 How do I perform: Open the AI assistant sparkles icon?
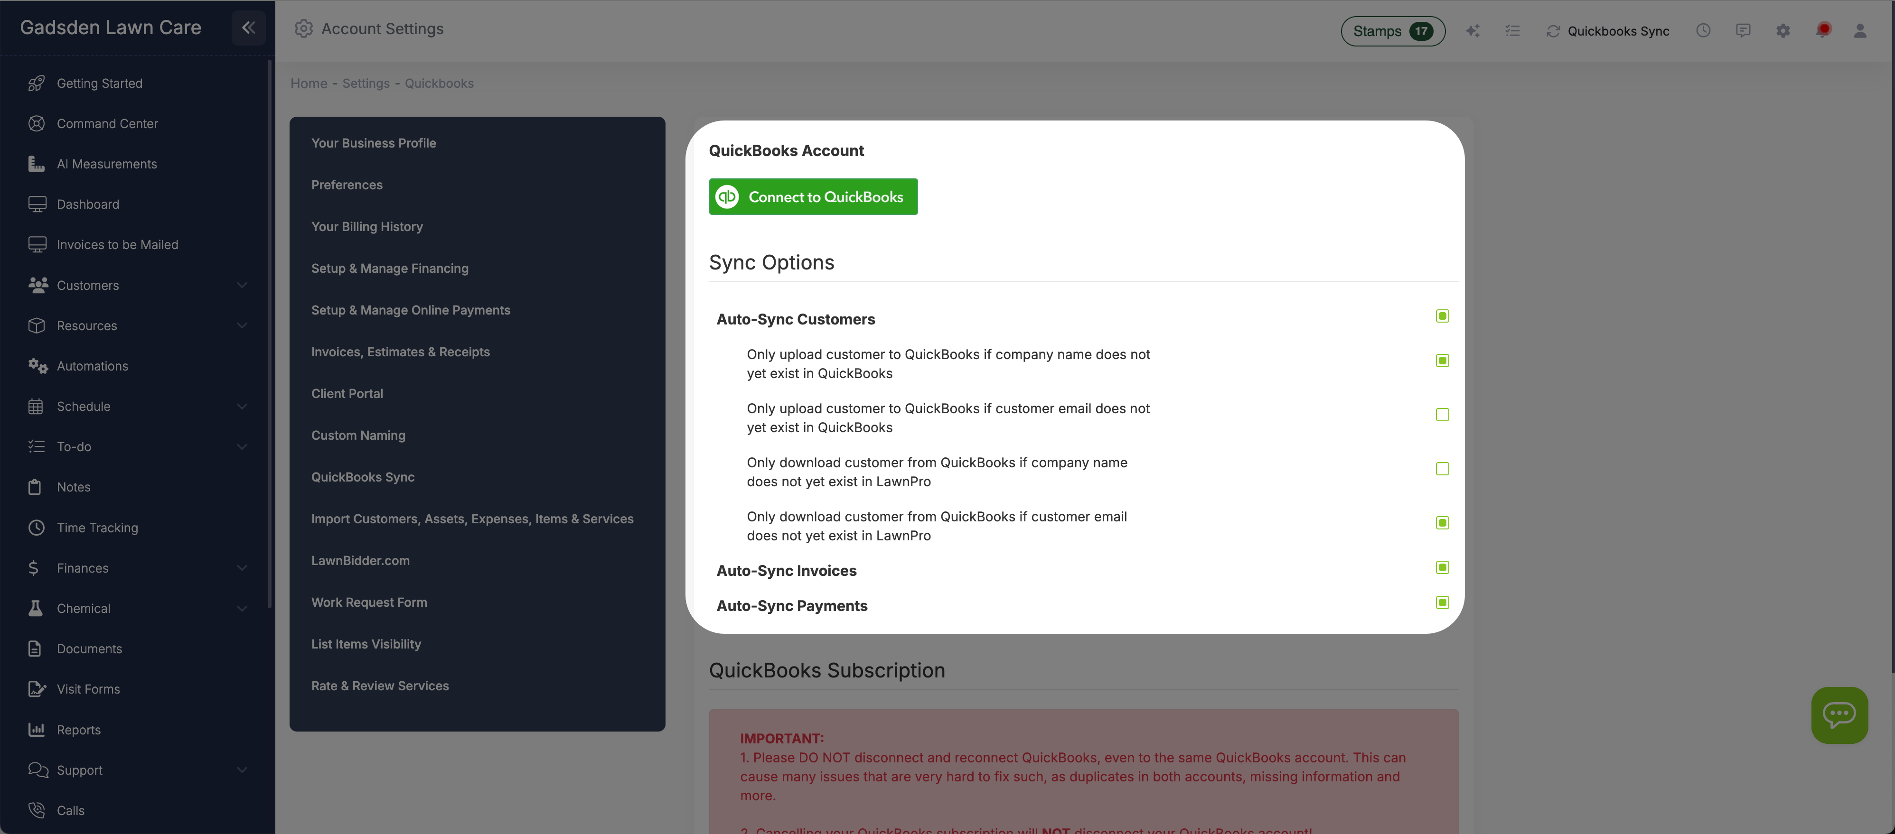(1473, 31)
